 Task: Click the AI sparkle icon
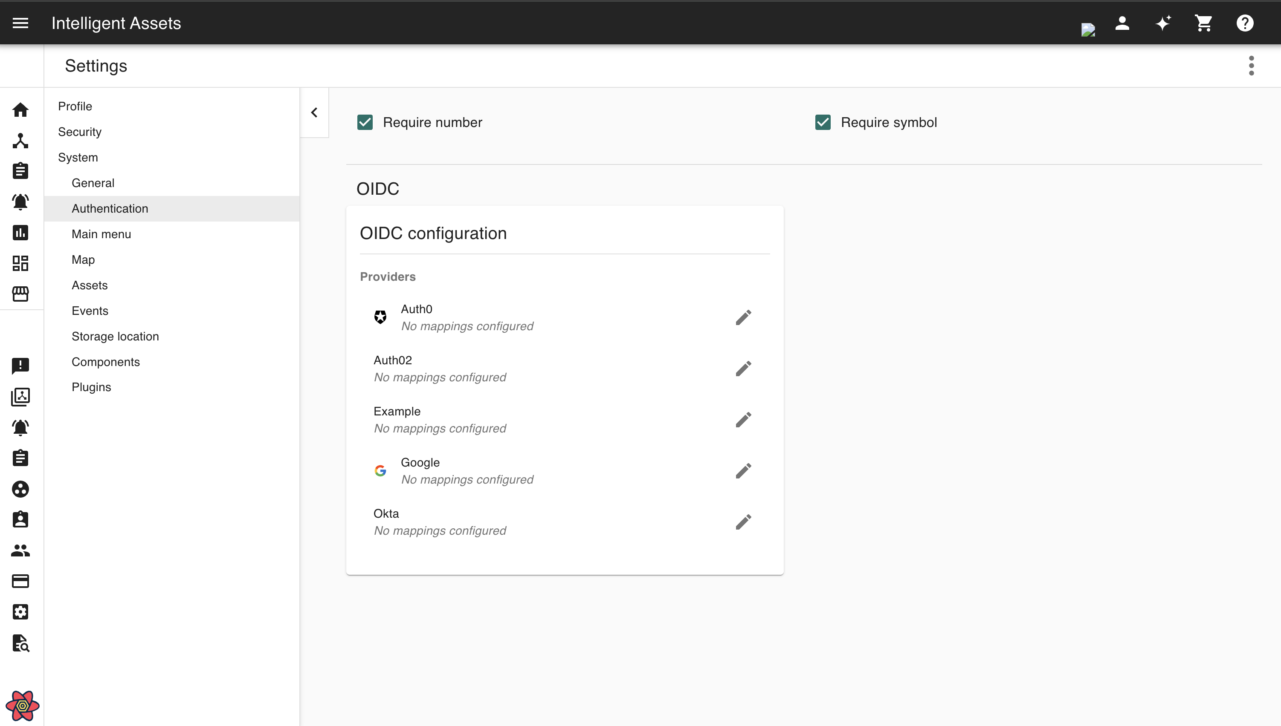point(1163,23)
